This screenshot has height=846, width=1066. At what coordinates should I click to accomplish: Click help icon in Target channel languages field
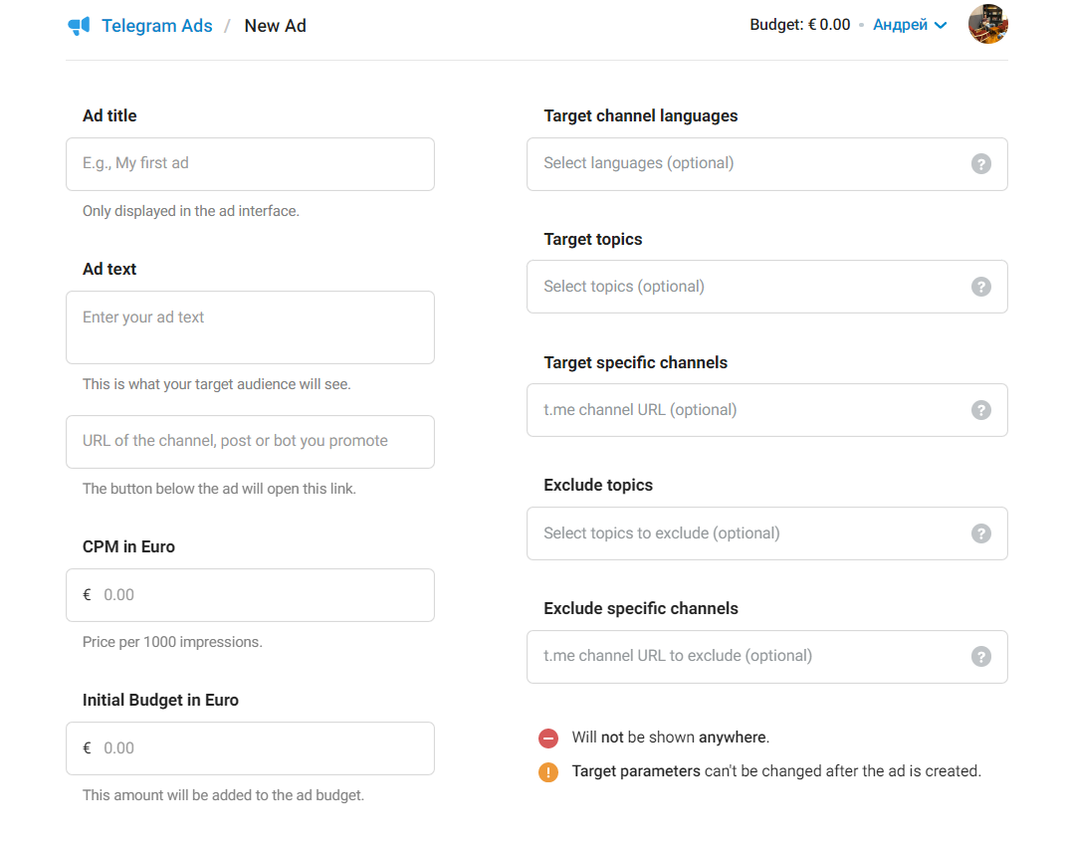click(x=980, y=164)
